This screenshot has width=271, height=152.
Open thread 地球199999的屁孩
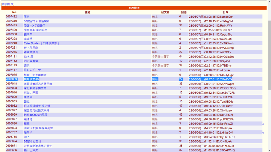pyautogui.click(x=36, y=115)
